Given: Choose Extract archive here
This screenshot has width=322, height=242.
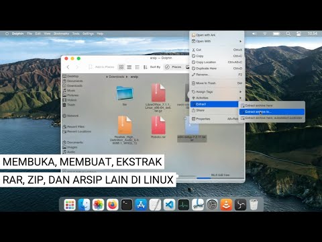Looking at the screenshot, I should tap(272, 106).
